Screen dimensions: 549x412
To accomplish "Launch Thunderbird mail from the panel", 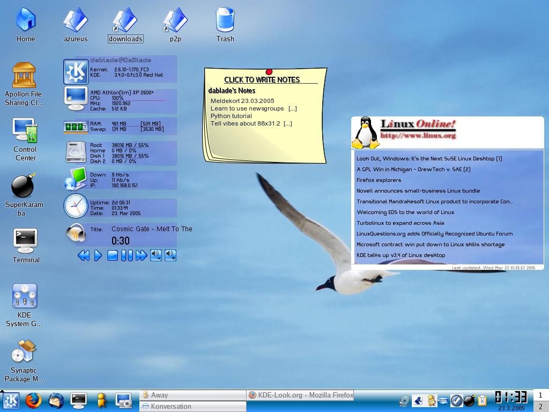I will pos(56,400).
